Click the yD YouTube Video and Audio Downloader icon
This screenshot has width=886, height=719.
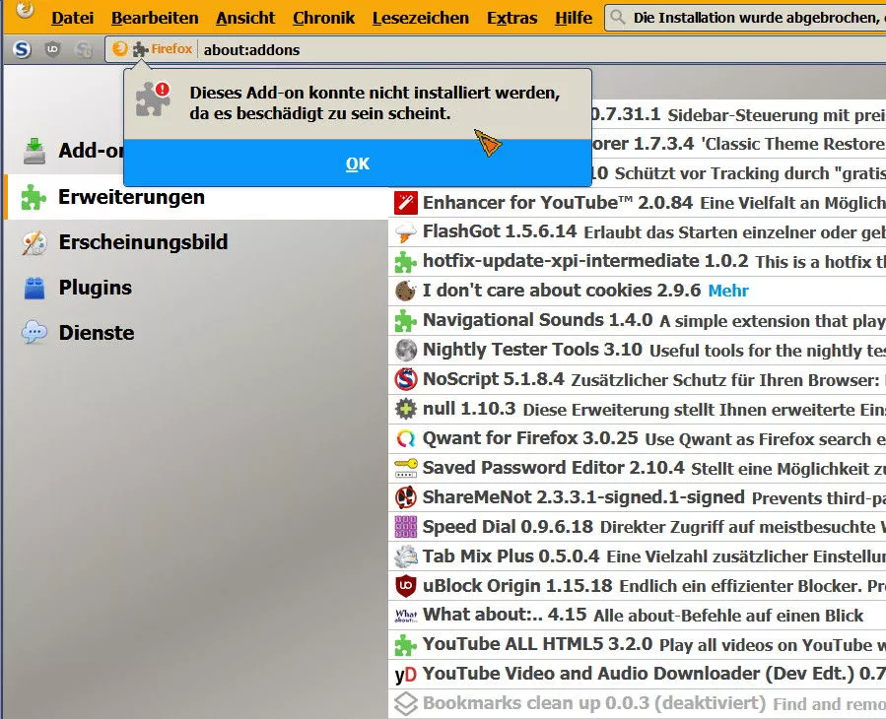406,675
